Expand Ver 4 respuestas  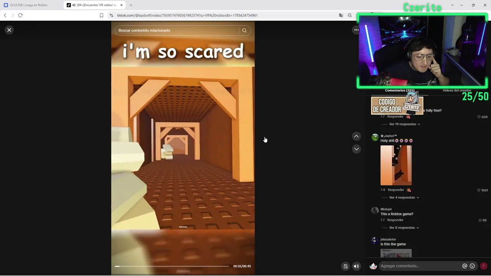point(404,197)
